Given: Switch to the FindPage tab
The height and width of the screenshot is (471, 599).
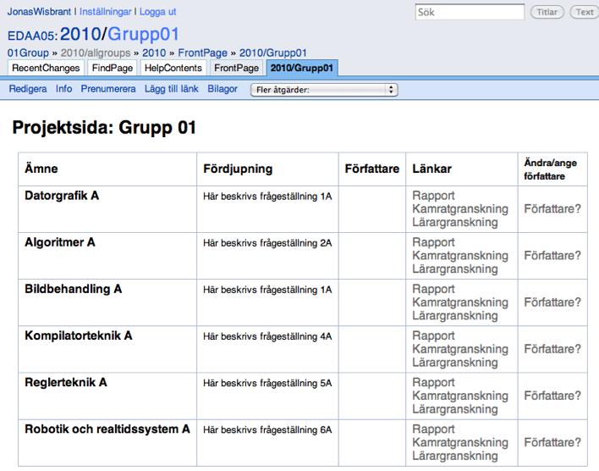Looking at the screenshot, I should [113, 68].
